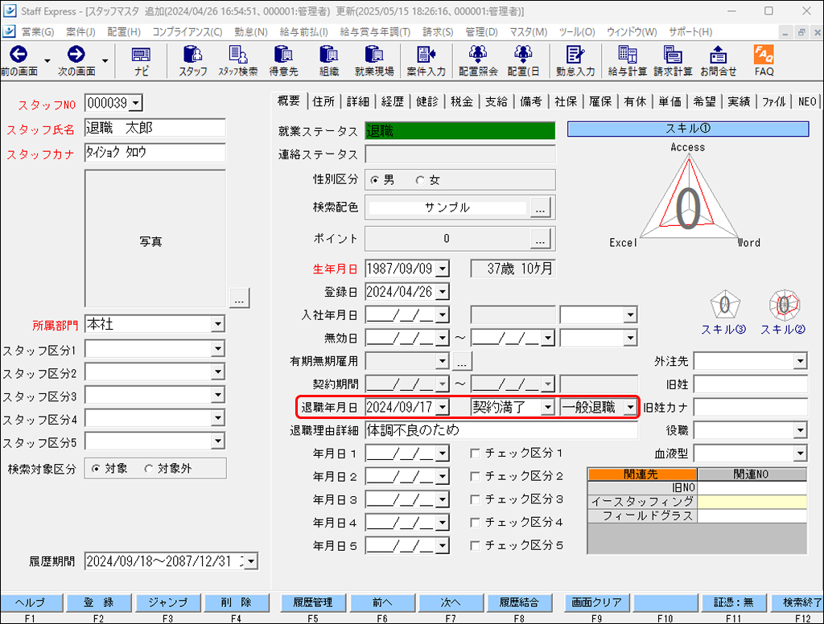This screenshot has width=824, height=624.
Task: Check the チェック区分3 checkbox
Action: coord(475,499)
